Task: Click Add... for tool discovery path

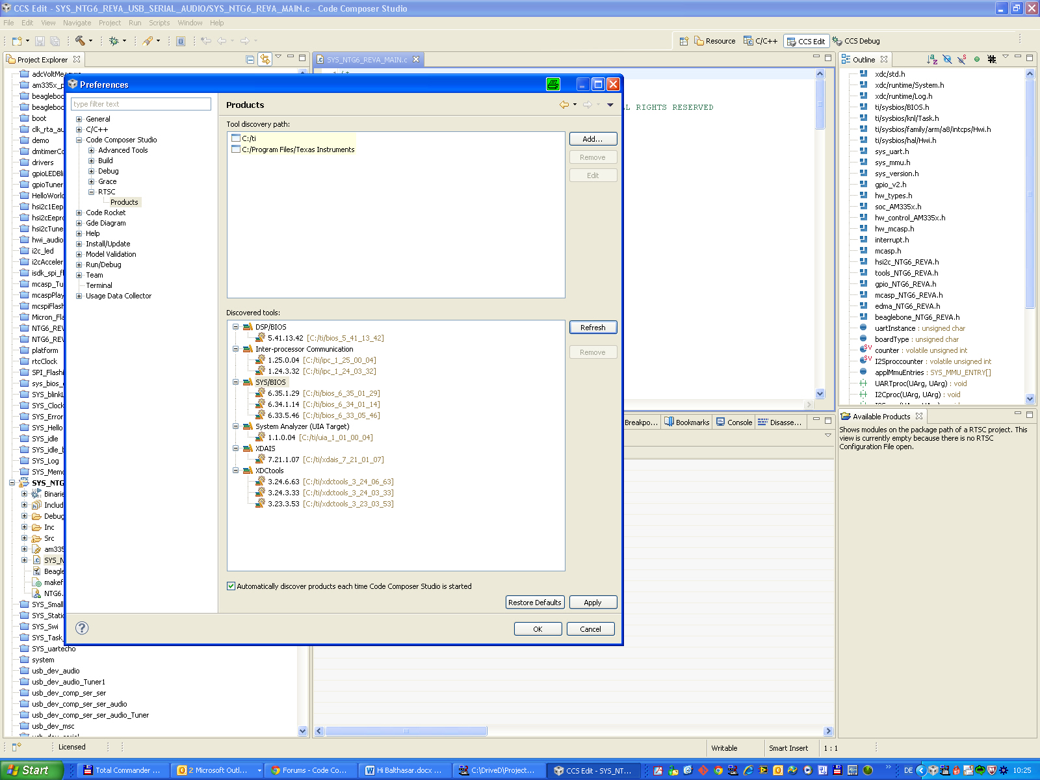Action: [x=593, y=139]
